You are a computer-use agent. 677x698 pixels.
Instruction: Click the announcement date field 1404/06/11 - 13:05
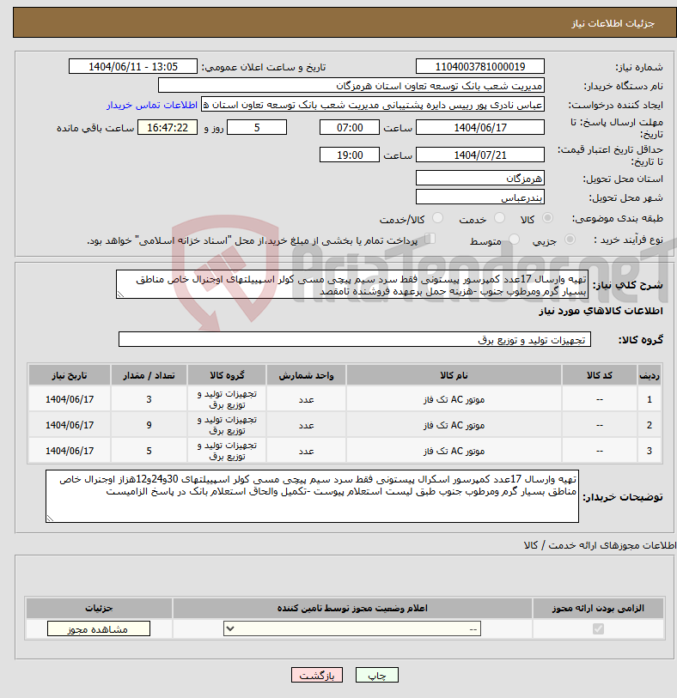pyautogui.click(x=132, y=67)
